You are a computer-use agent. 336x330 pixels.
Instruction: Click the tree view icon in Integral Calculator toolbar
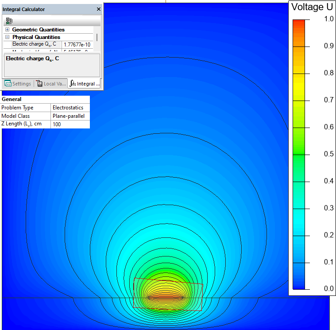(x=9, y=21)
